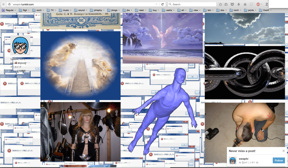Follow the swaptv blog
Viewport: 288px width, 168px height.
click(x=279, y=160)
